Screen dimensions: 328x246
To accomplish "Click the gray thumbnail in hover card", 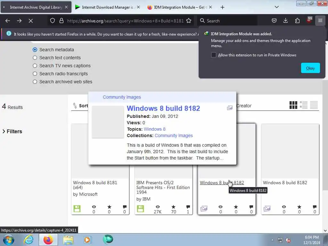I will pyautogui.click(x=108, y=122).
